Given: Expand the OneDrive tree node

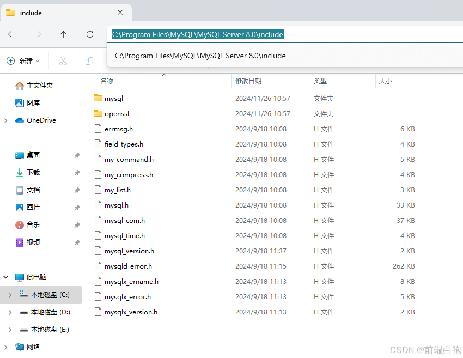Looking at the screenshot, I should [x=6, y=120].
